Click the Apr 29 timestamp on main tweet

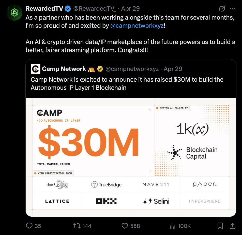pyautogui.click(x=130, y=9)
